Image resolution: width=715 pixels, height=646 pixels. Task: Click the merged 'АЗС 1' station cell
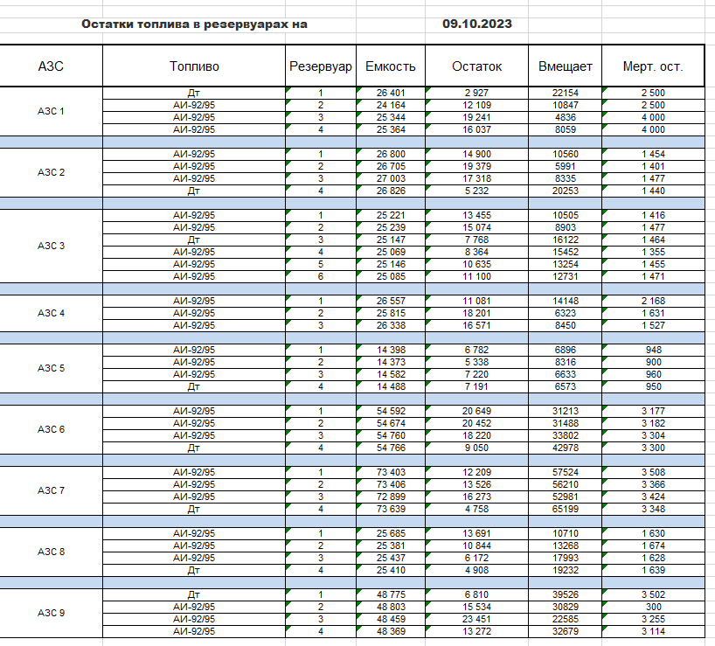(51, 111)
